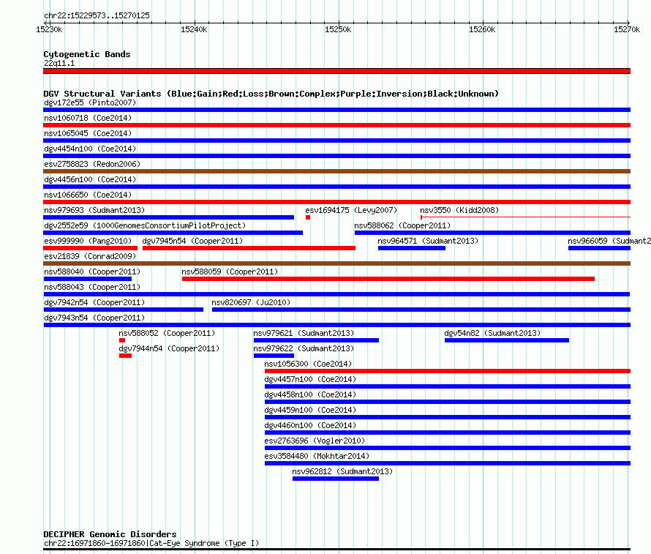Open esv3584480 (Mokhtar2014) label
Viewport: 651px width, 554px height.
pos(317,456)
